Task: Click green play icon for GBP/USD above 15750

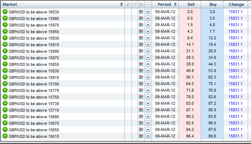Action: click(x=5, y=97)
